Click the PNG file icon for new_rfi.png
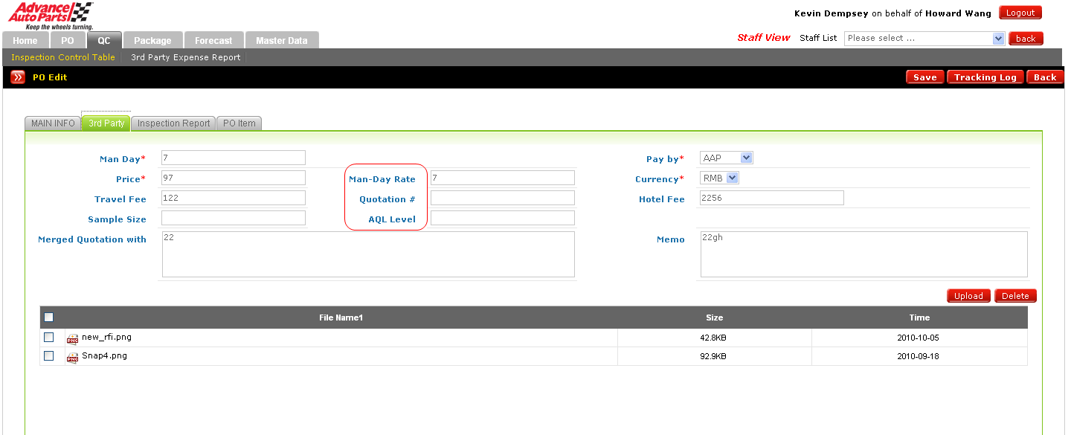 click(72, 338)
